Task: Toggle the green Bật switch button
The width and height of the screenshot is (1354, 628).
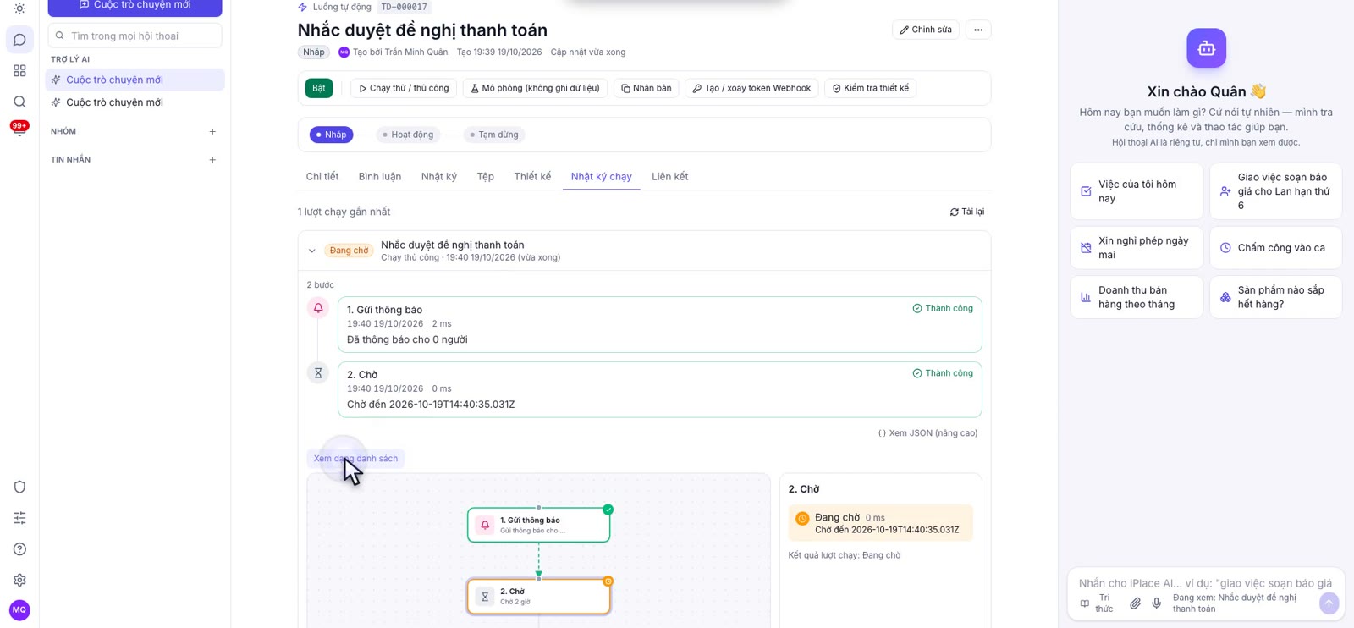Action: (x=319, y=88)
